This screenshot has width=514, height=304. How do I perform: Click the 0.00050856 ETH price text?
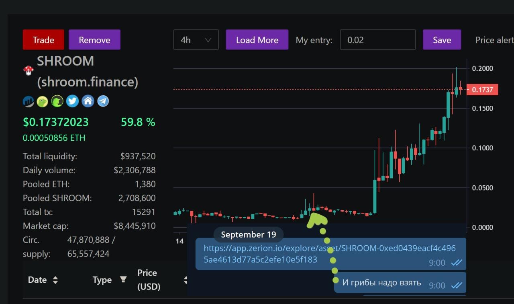click(x=54, y=138)
